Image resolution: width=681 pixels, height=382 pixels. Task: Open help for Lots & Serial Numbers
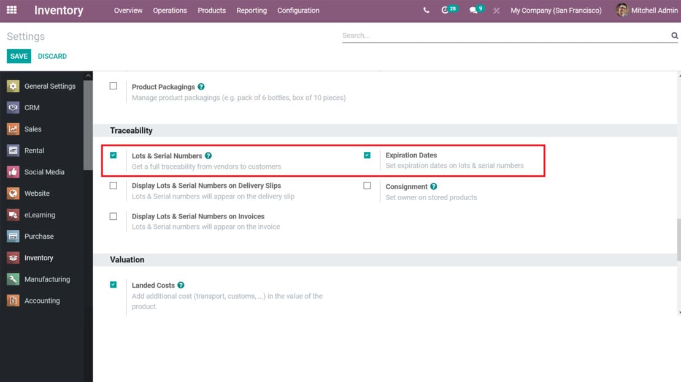(x=209, y=156)
